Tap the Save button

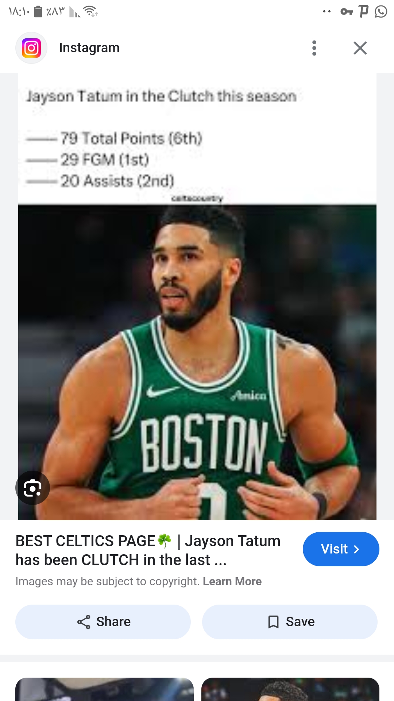[290, 622]
